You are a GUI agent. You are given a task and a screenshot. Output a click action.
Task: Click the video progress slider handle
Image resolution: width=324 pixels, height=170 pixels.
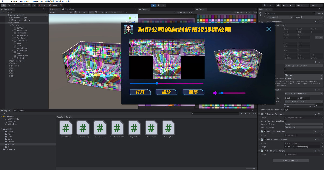pos(157,83)
